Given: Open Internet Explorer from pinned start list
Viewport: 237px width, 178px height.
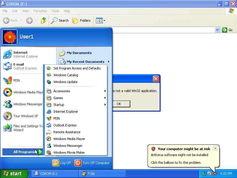Looking at the screenshot, I should [23, 54].
